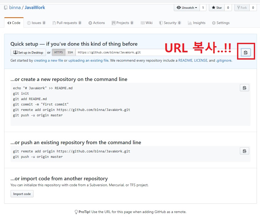
Task: Click the Fork icon button
Action: pyautogui.click(x=242, y=8)
